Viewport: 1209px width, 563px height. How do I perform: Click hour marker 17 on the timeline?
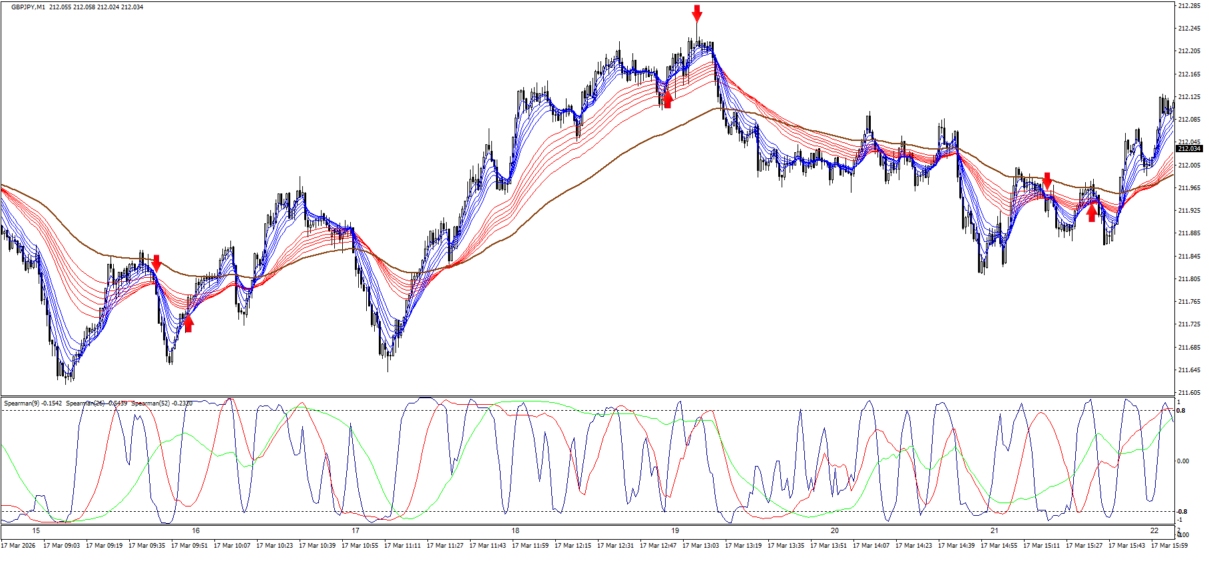[356, 531]
